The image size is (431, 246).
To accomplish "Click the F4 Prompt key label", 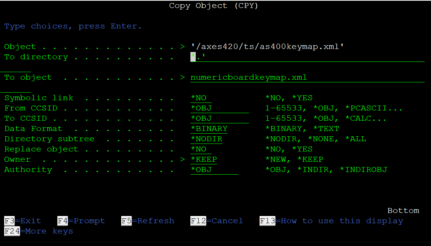I will (x=81, y=221).
